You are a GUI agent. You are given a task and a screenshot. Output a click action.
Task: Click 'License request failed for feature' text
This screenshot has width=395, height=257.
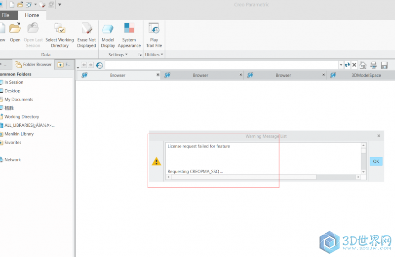pos(199,146)
